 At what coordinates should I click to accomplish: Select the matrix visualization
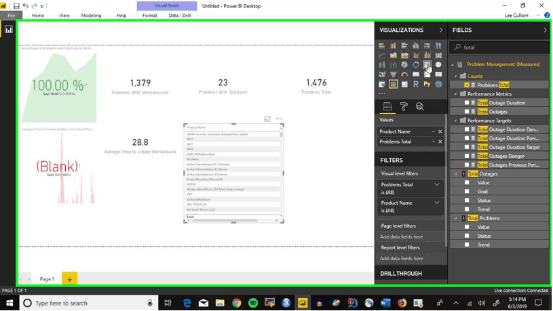point(404,84)
